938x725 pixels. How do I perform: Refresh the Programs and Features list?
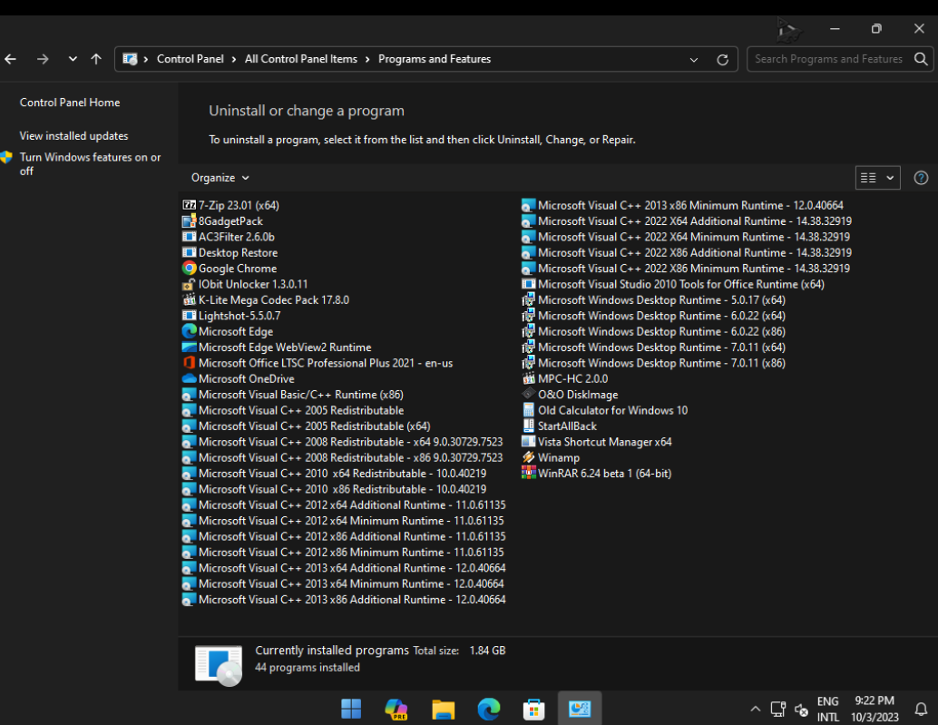pyautogui.click(x=722, y=59)
